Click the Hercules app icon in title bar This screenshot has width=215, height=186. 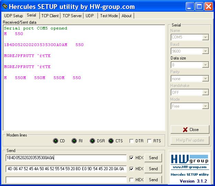5,7
